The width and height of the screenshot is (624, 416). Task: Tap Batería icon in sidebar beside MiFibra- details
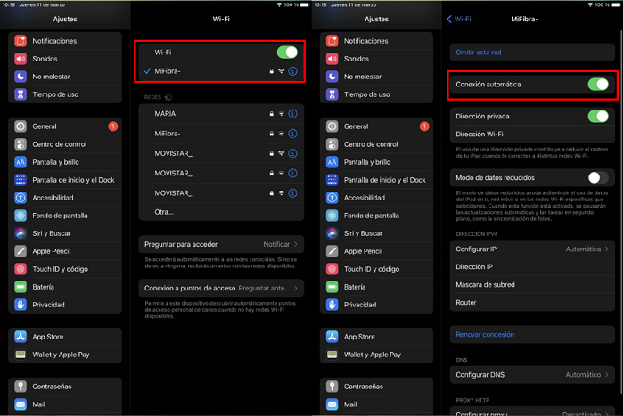(x=332, y=287)
